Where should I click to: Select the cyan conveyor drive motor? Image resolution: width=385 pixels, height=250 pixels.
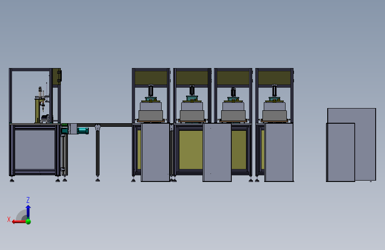(x=83, y=131)
